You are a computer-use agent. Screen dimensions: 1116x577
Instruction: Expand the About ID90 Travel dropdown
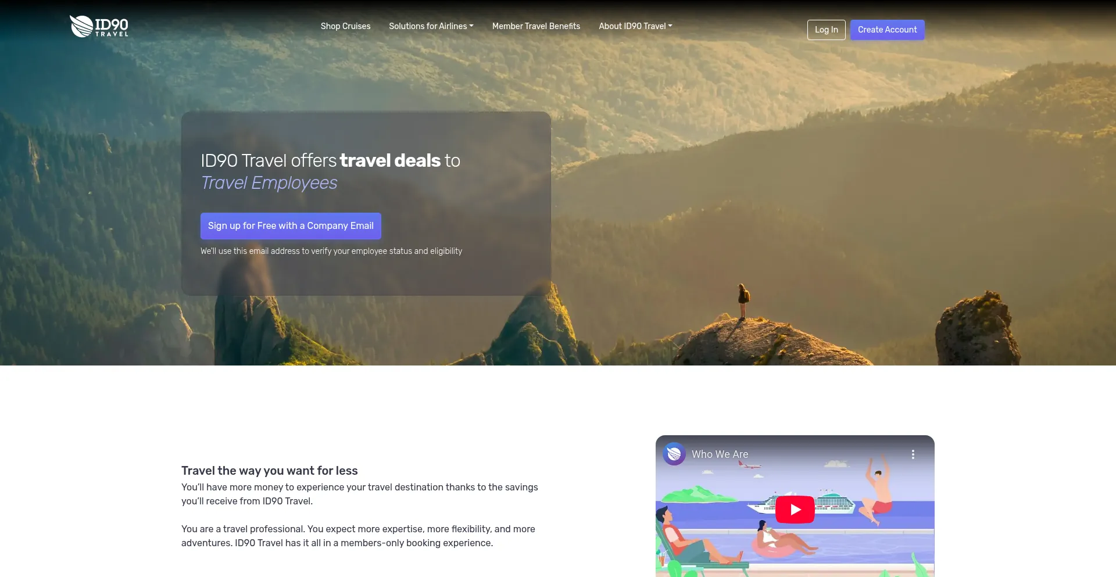click(x=635, y=26)
